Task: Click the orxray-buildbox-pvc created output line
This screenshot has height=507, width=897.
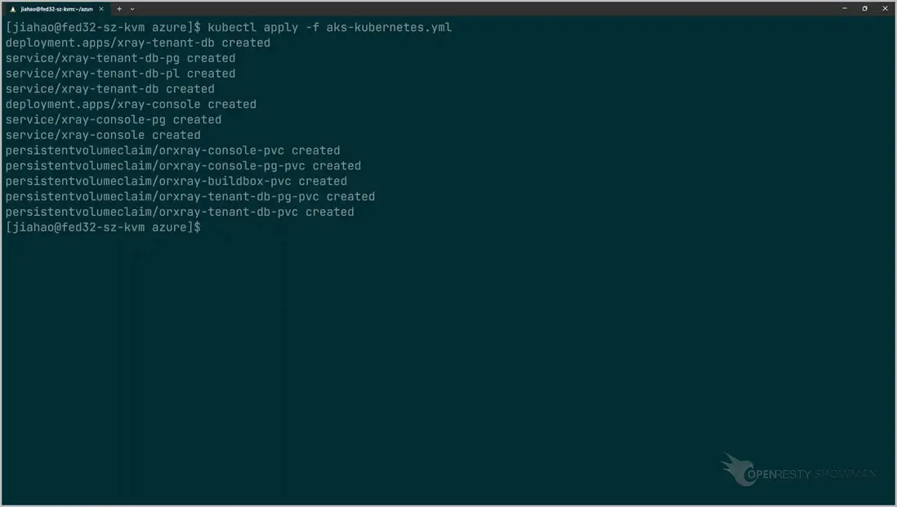Action: pos(176,181)
